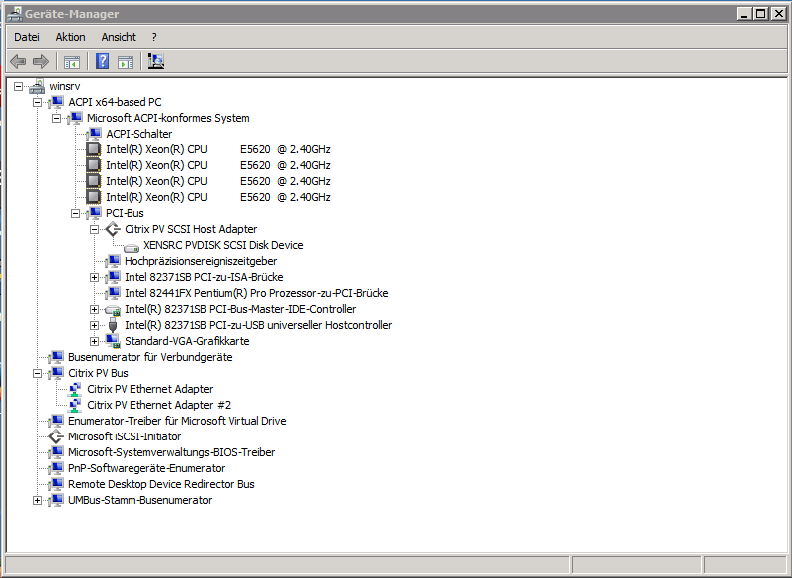The width and height of the screenshot is (792, 578).
Task: Open Help via blue question mark icon
Action: tap(102, 62)
